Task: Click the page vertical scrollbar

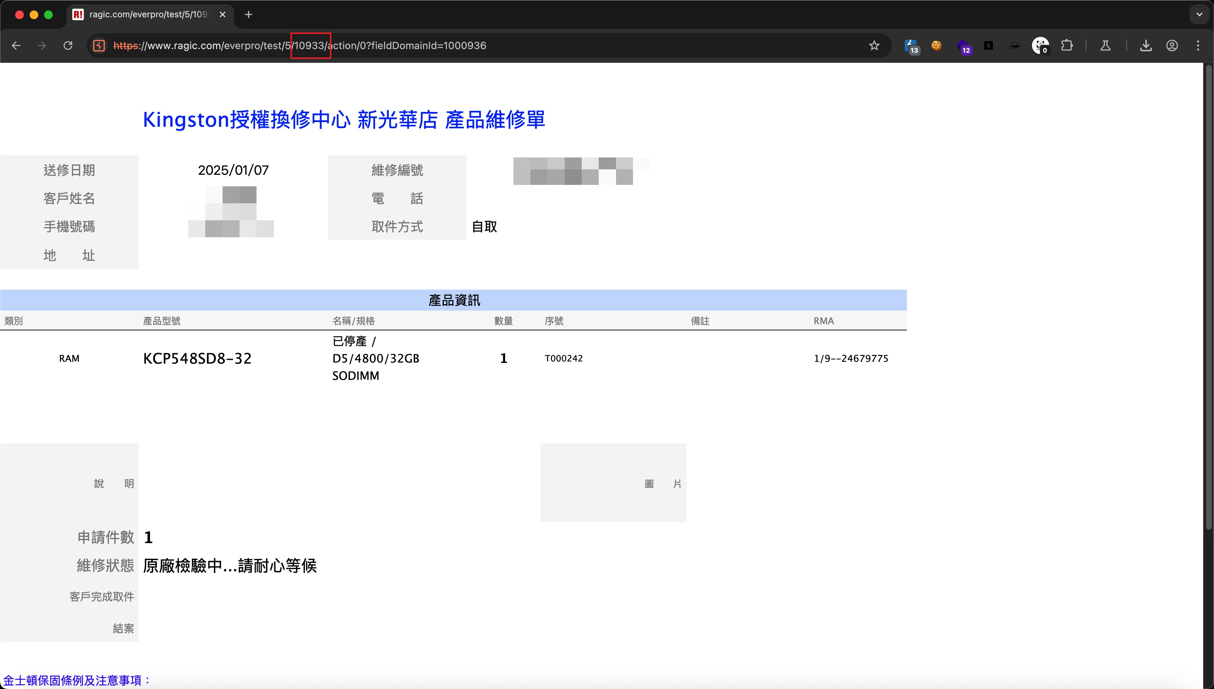Action: coord(1209,297)
